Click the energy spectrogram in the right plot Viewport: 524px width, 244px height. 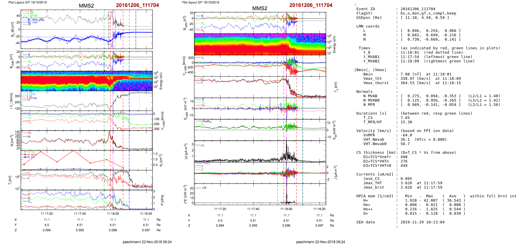pos(260,44)
